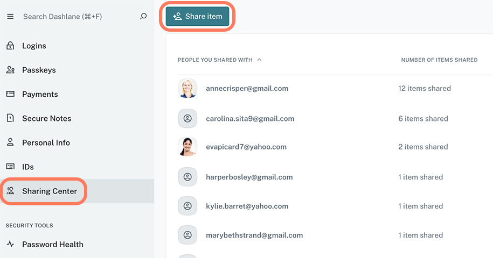This screenshot has width=493, height=258.
Task: Sort by People You Shared With column
Action: 215,60
